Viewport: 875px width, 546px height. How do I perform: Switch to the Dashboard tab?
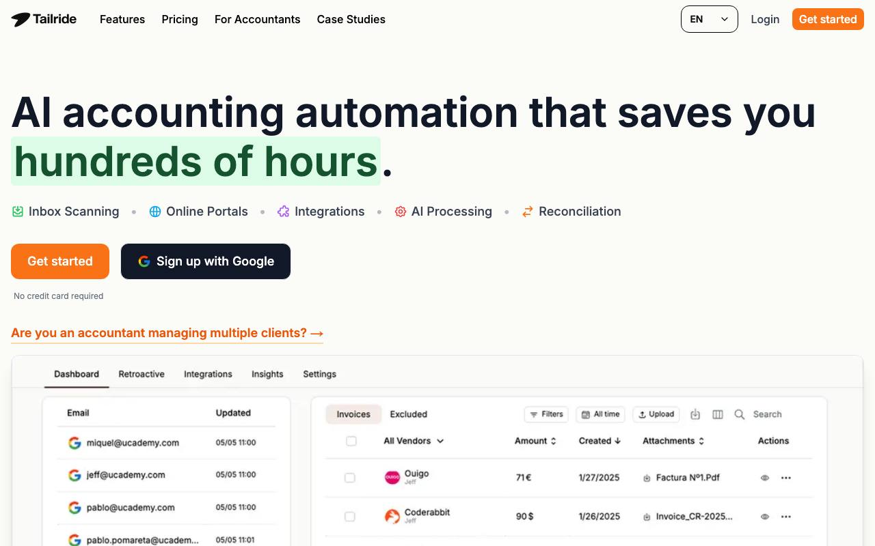click(77, 374)
